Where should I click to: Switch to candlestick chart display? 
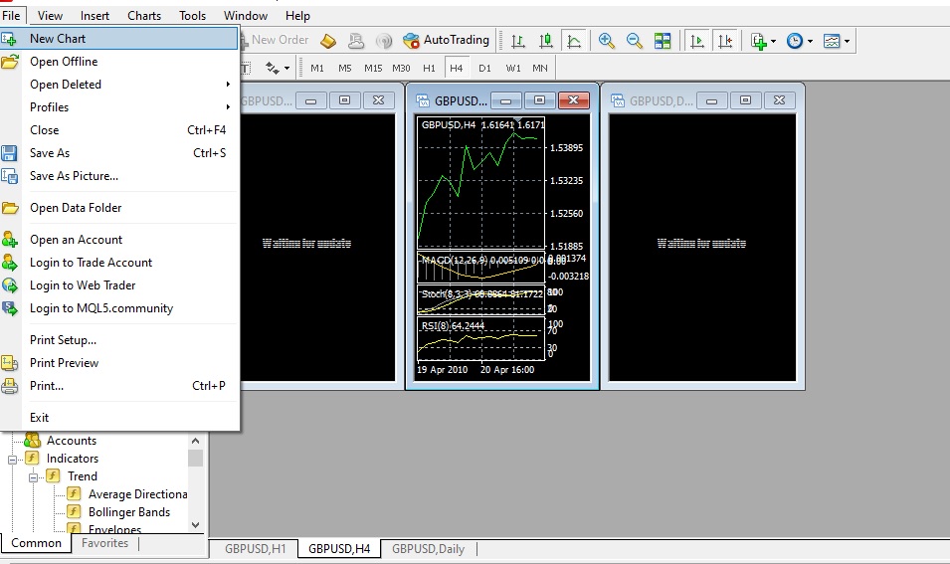click(x=546, y=41)
